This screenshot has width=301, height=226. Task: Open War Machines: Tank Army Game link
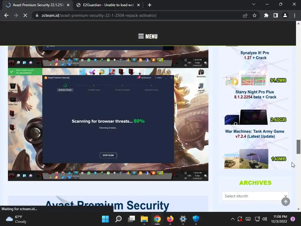point(255,134)
